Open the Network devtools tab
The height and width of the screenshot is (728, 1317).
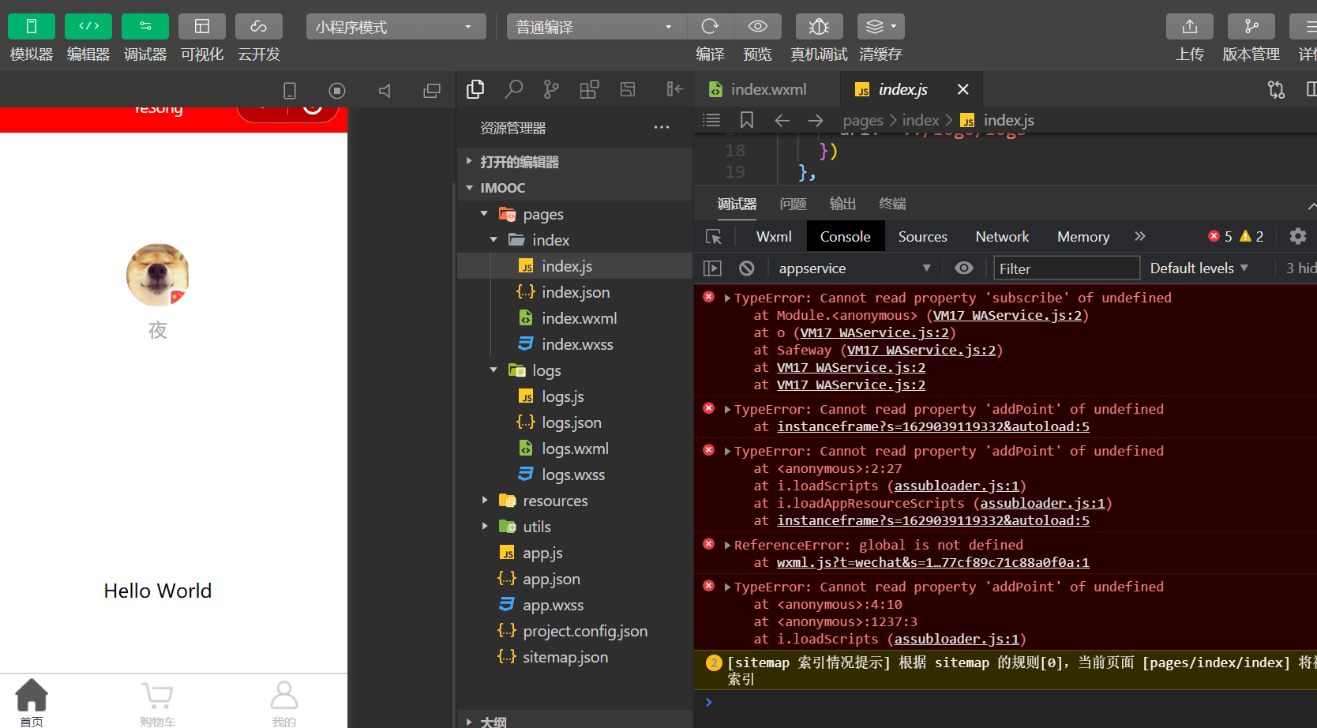pos(1002,237)
